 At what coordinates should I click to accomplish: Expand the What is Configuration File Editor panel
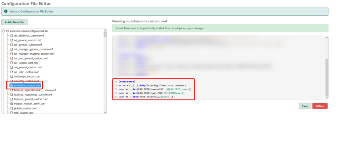tap(165, 11)
